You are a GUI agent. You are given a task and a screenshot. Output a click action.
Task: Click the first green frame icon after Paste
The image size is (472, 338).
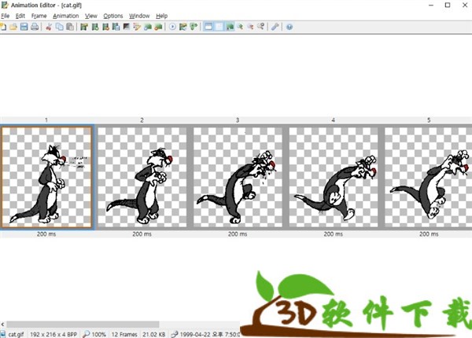[x=84, y=27]
